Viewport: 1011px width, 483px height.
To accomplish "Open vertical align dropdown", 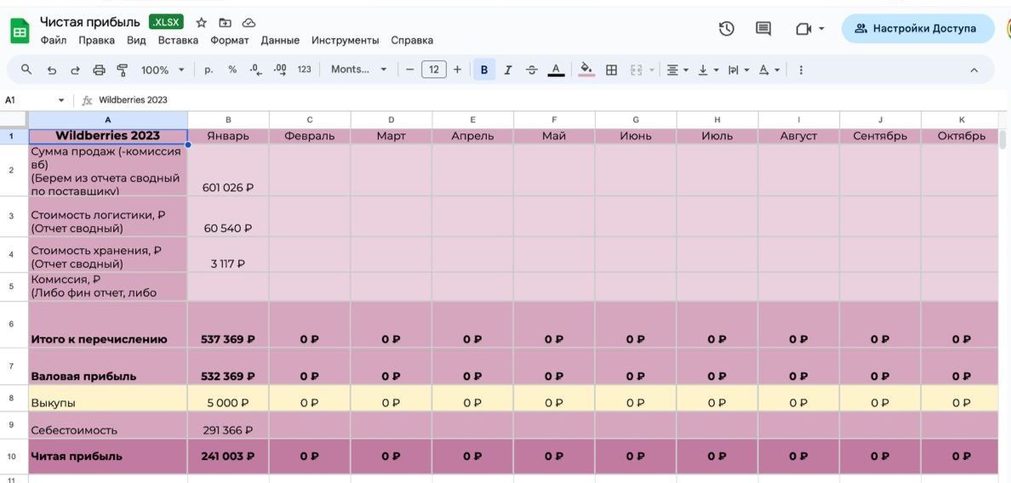I will [x=707, y=70].
